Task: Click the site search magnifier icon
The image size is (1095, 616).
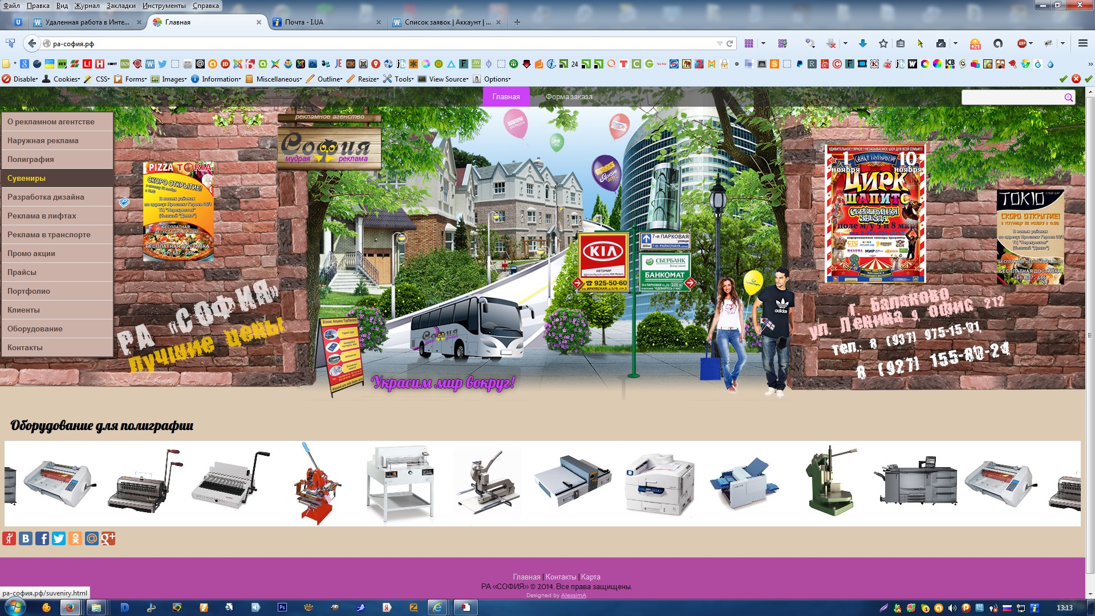Action: click(x=1068, y=98)
